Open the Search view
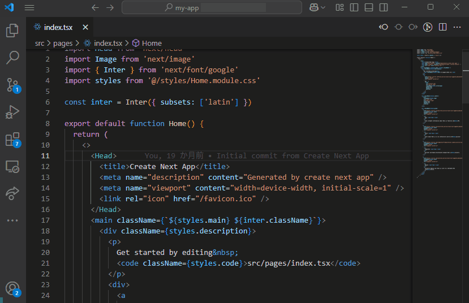This screenshot has width=469, height=303. coord(12,57)
